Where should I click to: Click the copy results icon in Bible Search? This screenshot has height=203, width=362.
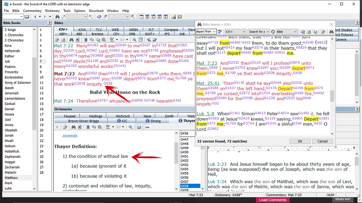pos(315,32)
